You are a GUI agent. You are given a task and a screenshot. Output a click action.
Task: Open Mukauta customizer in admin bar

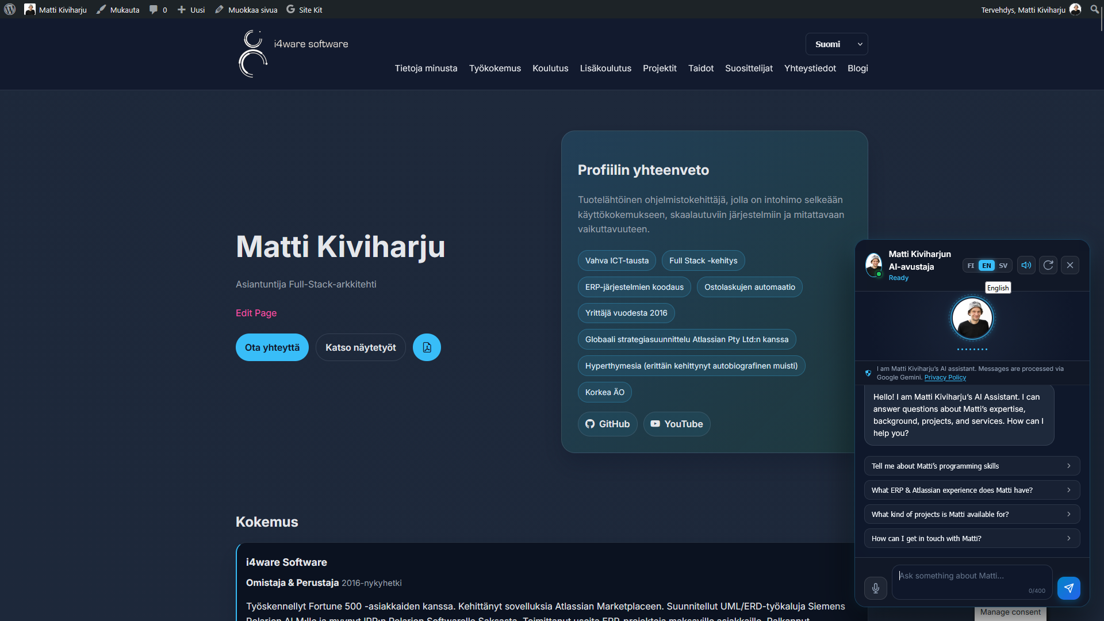118,9
